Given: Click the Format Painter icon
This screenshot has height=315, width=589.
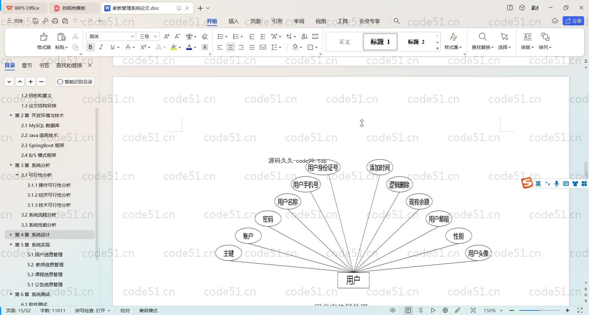Looking at the screenshot, I should pos(44,37).
